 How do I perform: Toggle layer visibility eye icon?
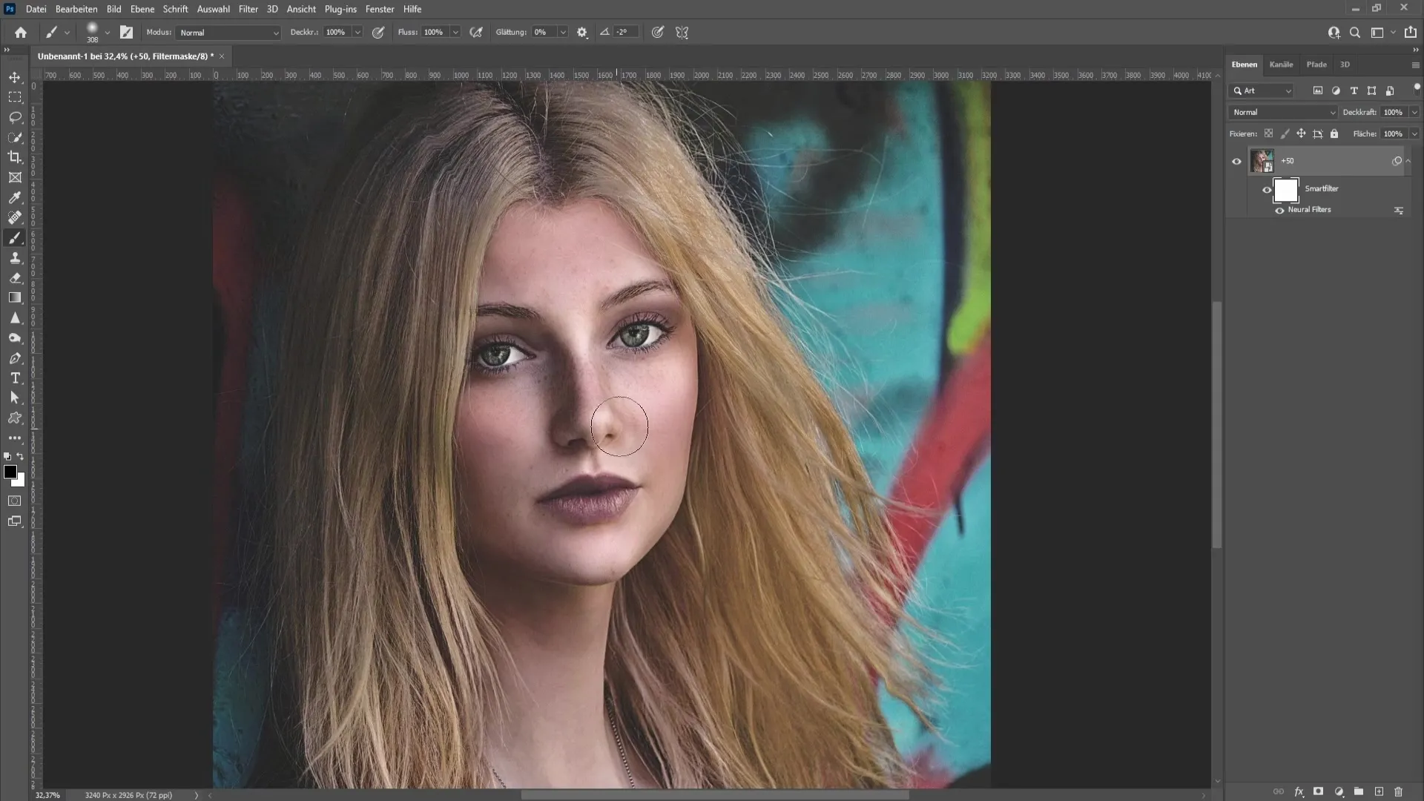tap(1236, 162)
